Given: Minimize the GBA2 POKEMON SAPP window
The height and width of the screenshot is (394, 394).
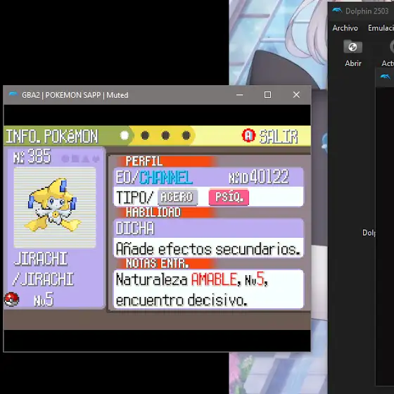Looking at the screenshot, I should [x=239, y=95].
